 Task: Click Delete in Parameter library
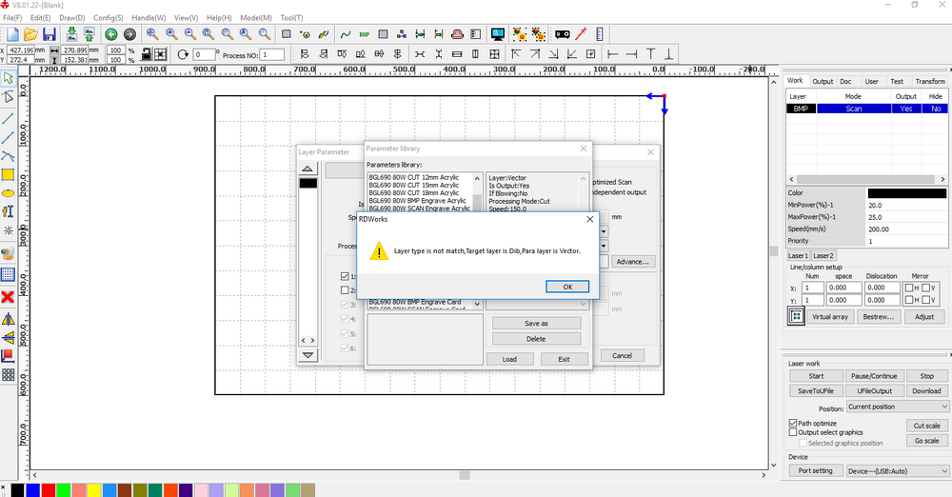coord(536,339)
